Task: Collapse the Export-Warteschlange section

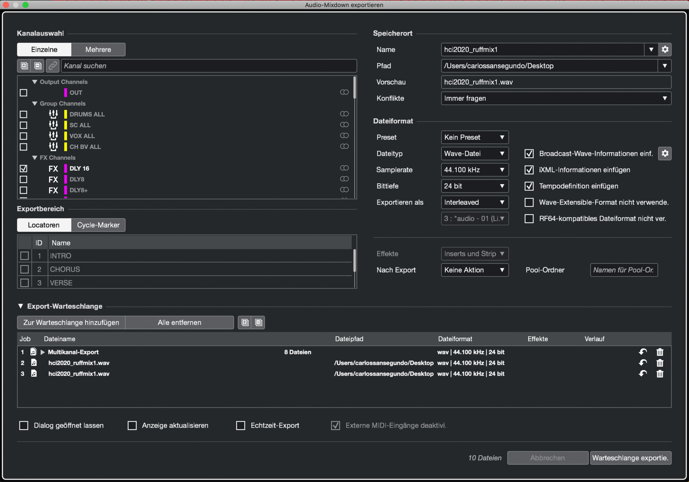Action: click(21, 306)
